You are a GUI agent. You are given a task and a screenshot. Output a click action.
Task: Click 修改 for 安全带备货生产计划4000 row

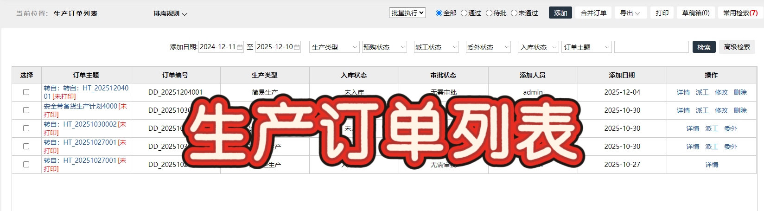tap(721, 110)
